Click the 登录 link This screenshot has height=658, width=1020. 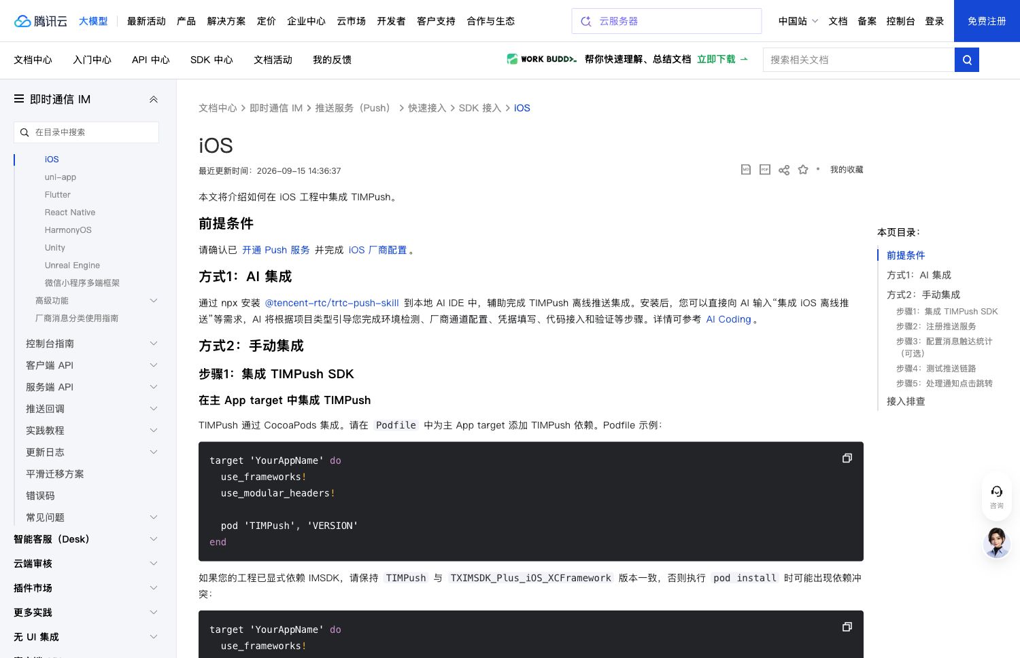coord(934,21)
